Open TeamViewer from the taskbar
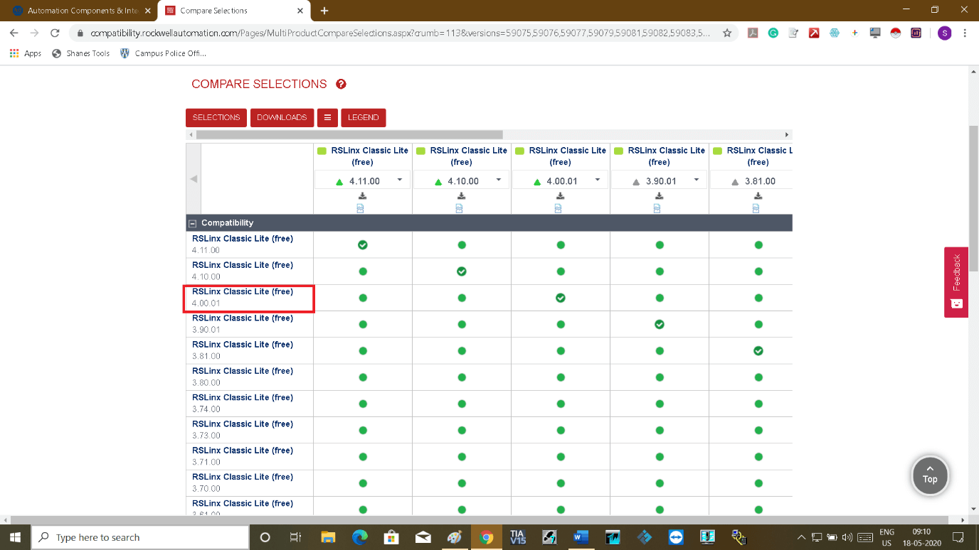The image size is (979, 550). click(676, 537)
